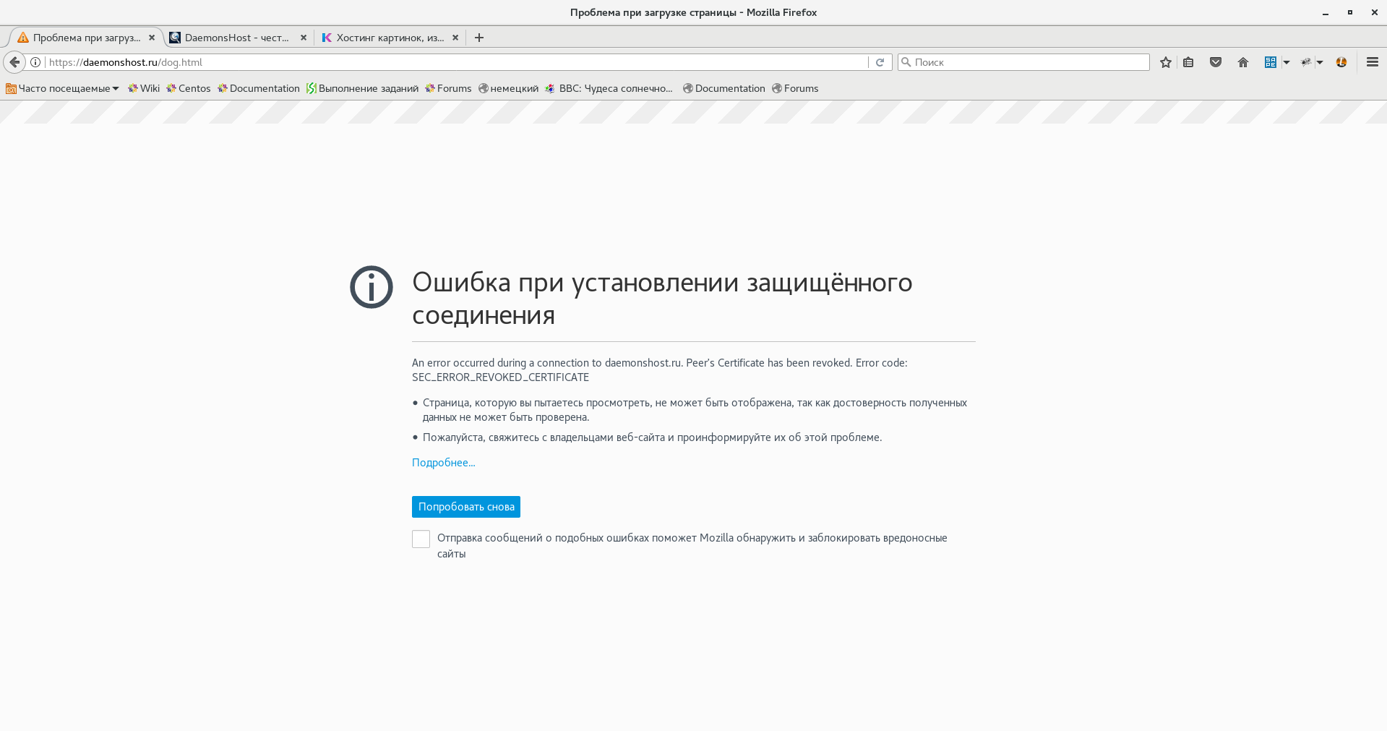Open a new tab with plus button
This screenshot has height=731, width=1387.
click(479, 38)
